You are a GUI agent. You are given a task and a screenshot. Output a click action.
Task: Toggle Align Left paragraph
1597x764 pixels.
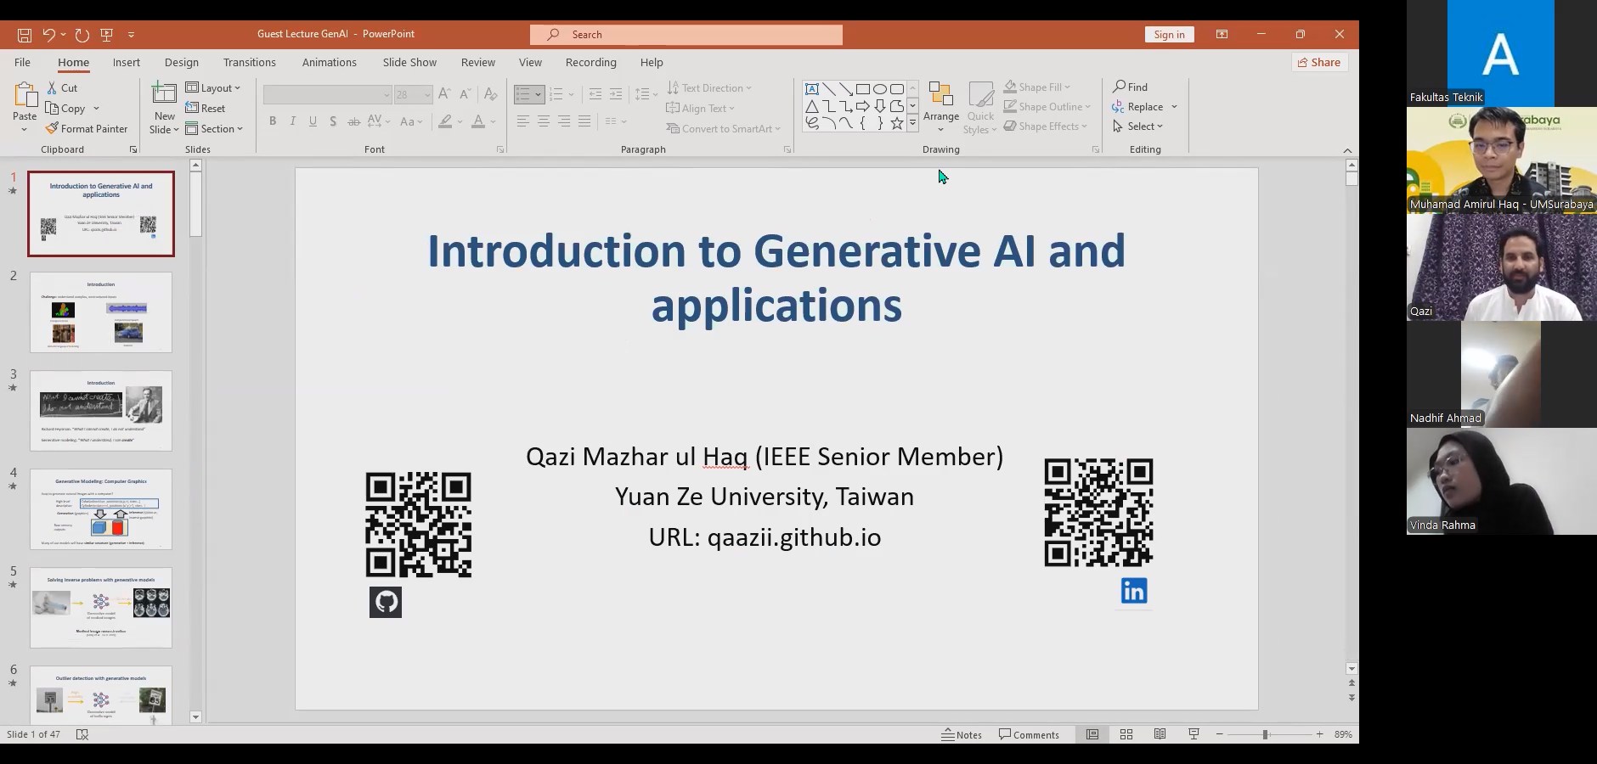[523, 121]
